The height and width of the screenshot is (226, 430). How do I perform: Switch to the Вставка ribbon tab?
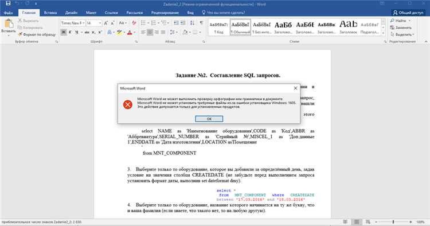(50, 13)
